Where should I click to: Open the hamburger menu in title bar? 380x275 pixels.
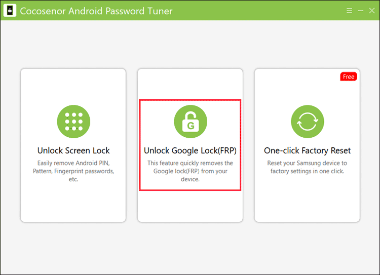tap(349, 11)
